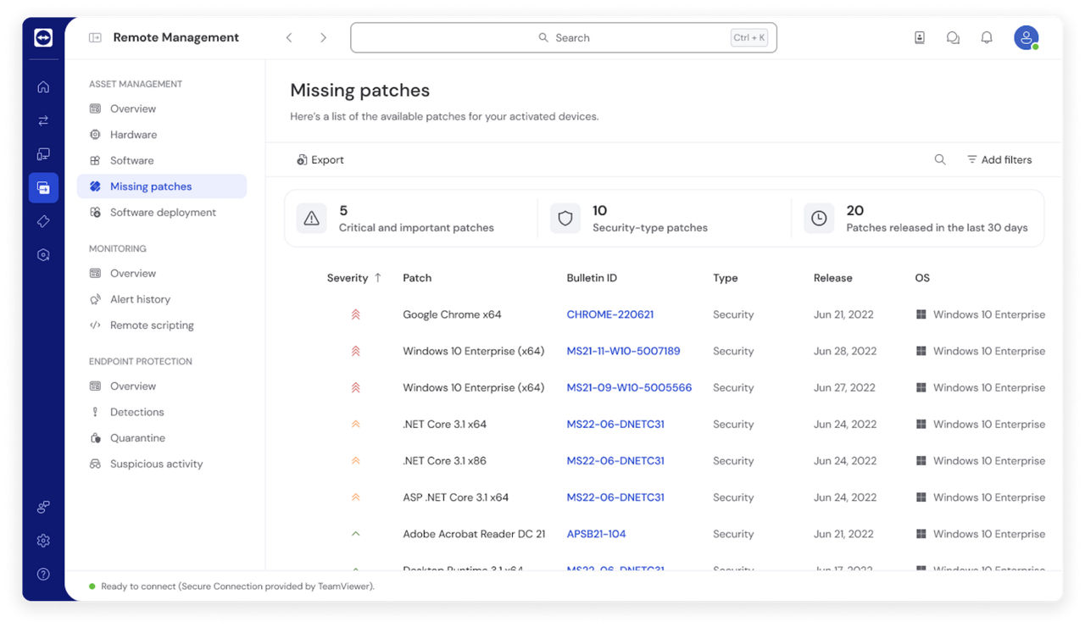Open the diamond tag icon in rail
This screenshot has width=1085, height=628.
click(43, 221)
